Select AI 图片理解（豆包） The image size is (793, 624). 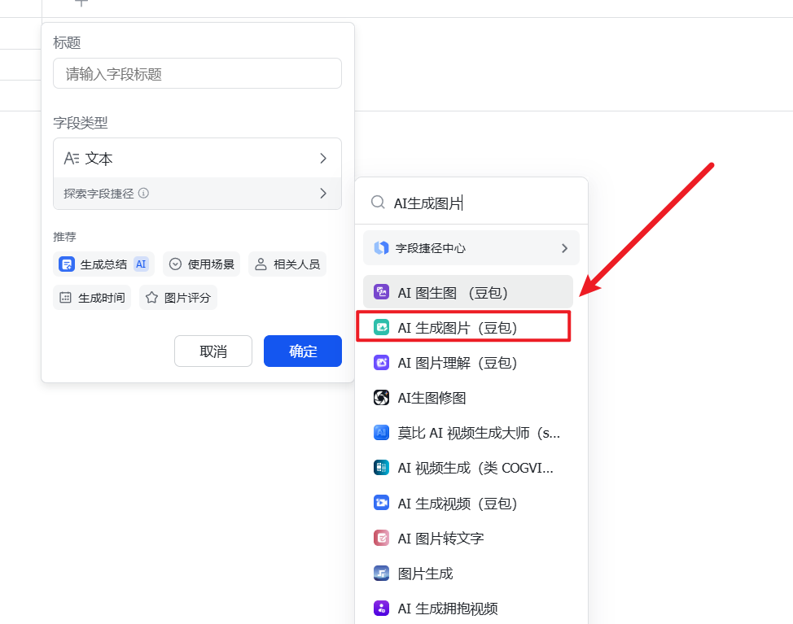click(468, 363)
